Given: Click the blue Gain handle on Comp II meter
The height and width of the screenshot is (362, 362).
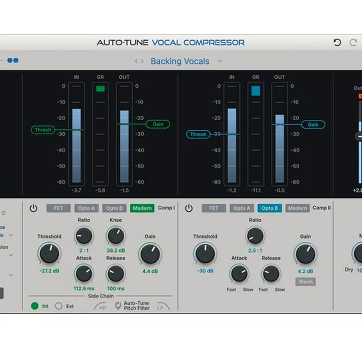Looking at the screenshot, I should coord(313,125).
